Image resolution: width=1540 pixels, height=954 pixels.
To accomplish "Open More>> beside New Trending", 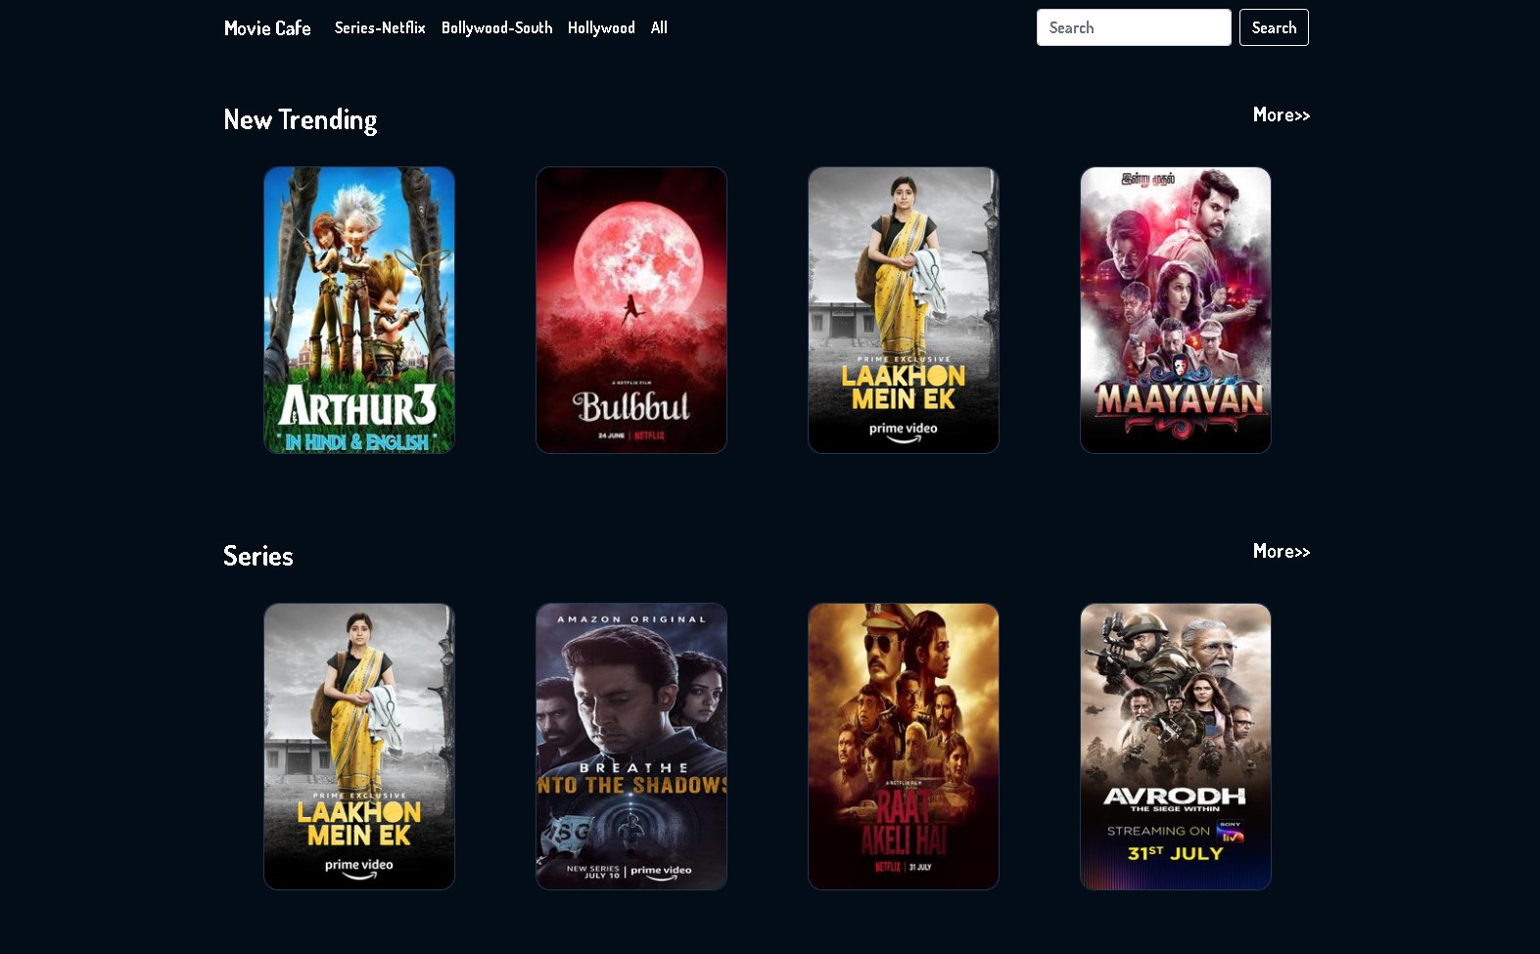I will 1282,114.
